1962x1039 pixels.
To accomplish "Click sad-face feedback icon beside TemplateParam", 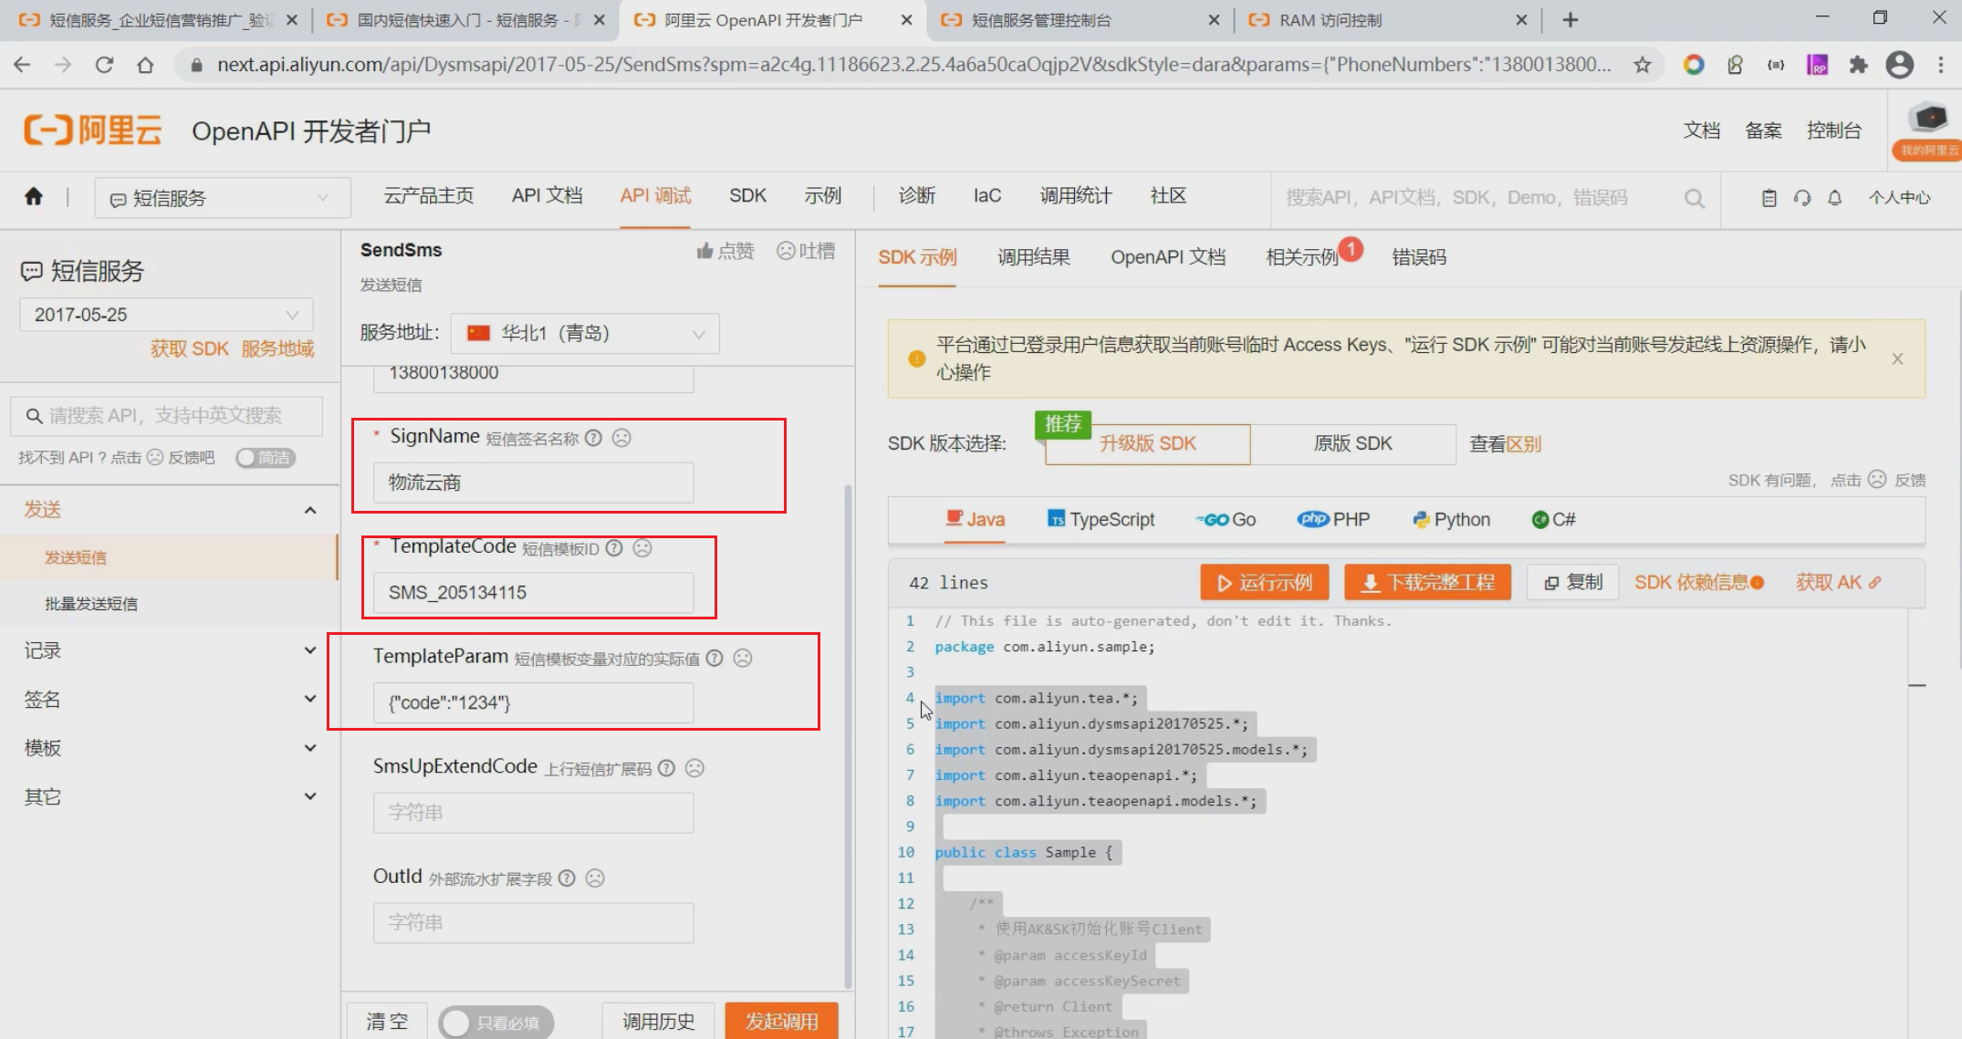I will coord(743,658).
